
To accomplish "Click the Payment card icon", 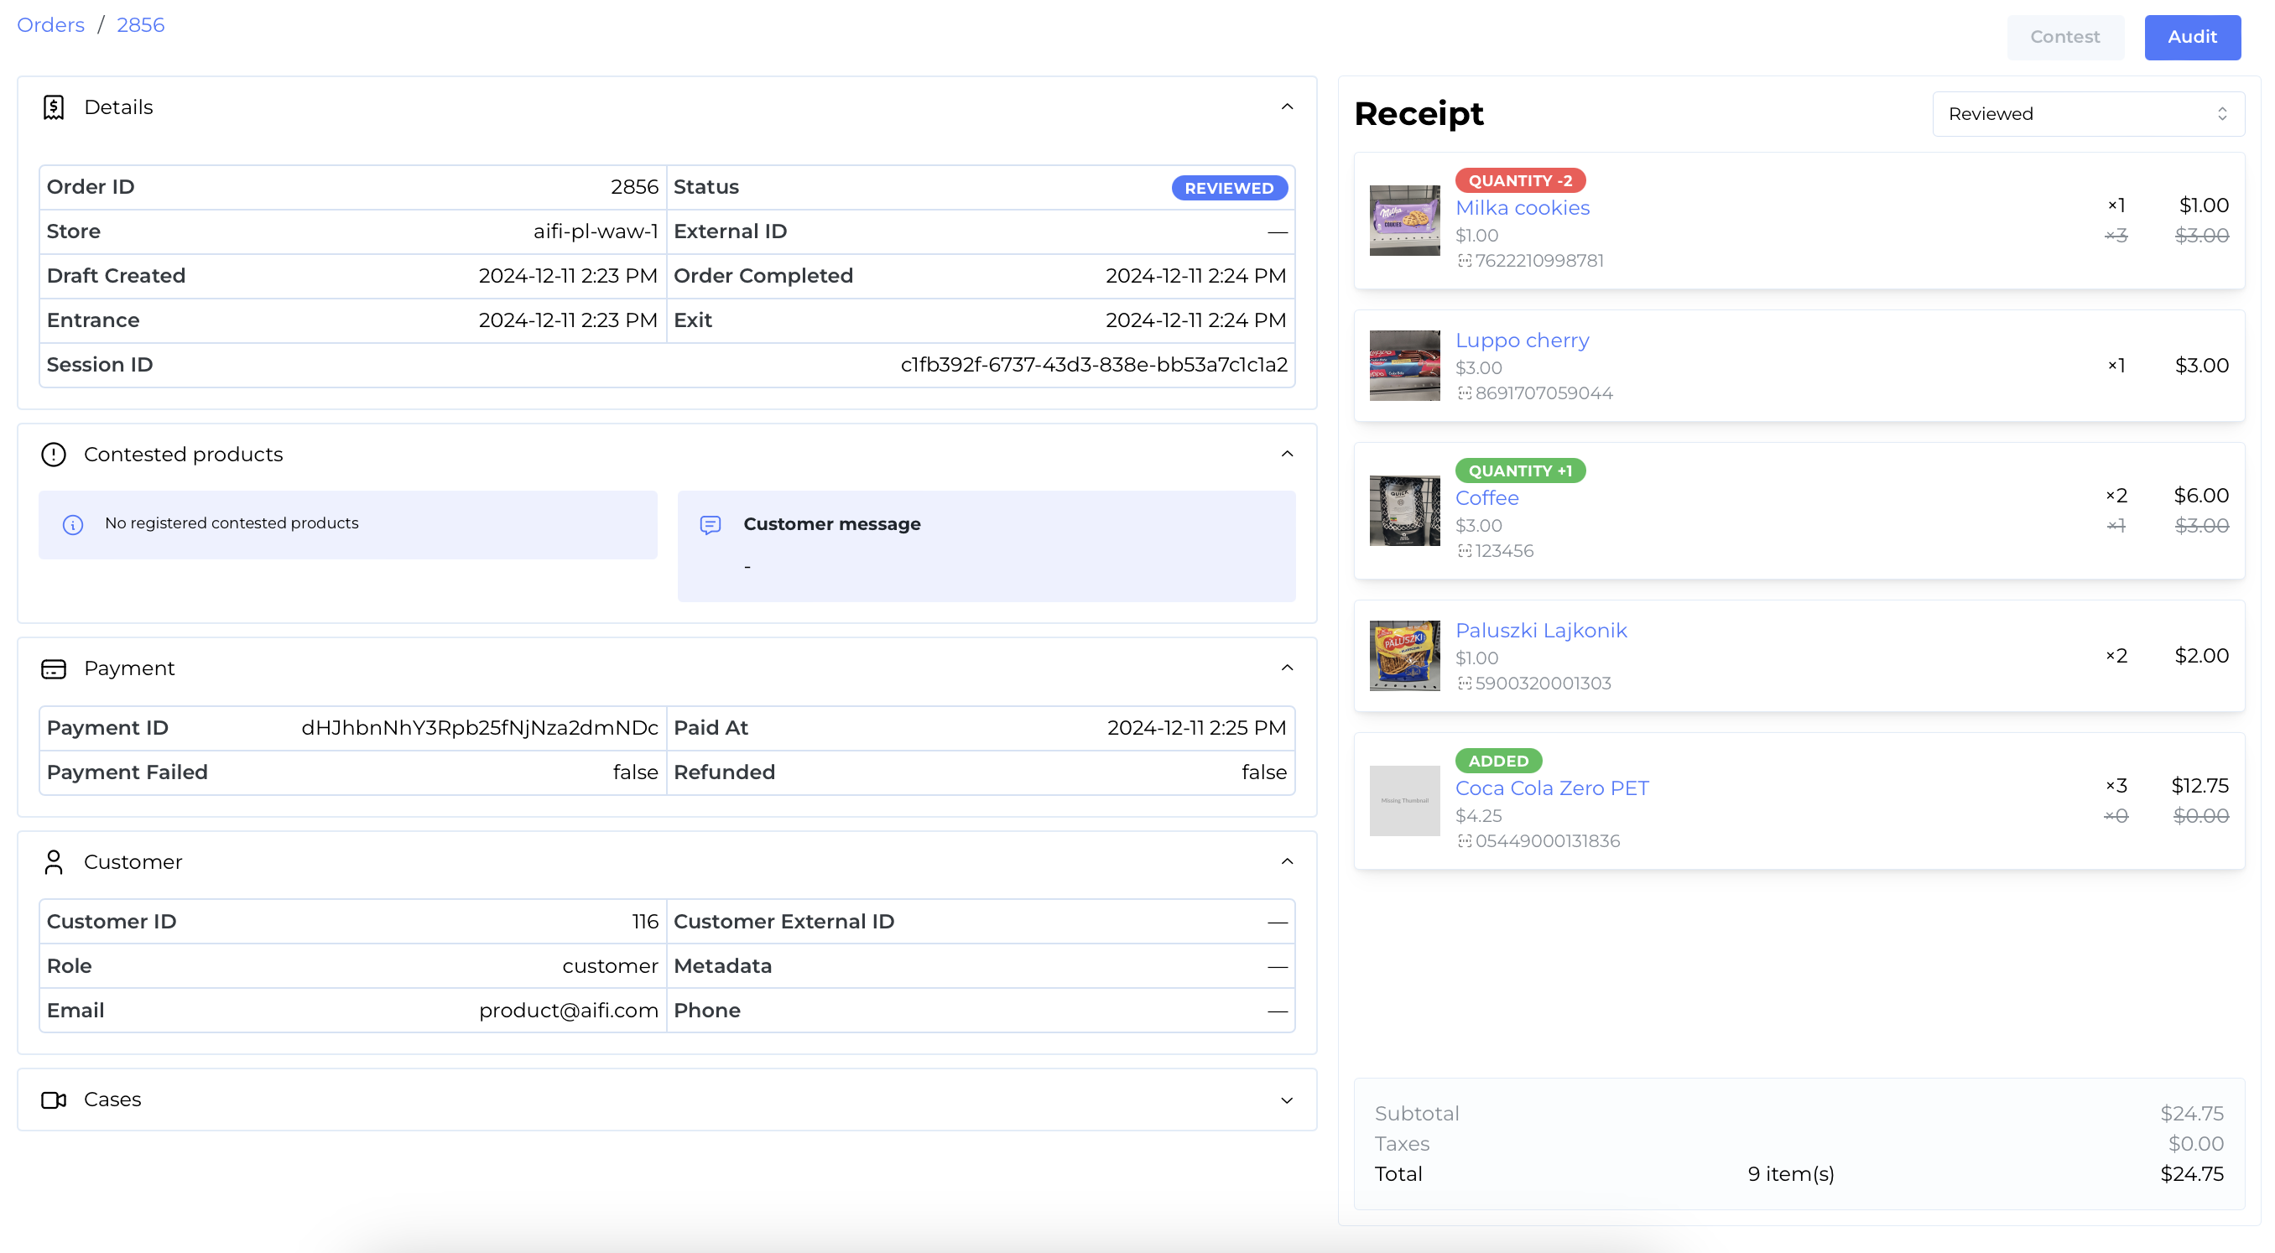I will 54,669.
